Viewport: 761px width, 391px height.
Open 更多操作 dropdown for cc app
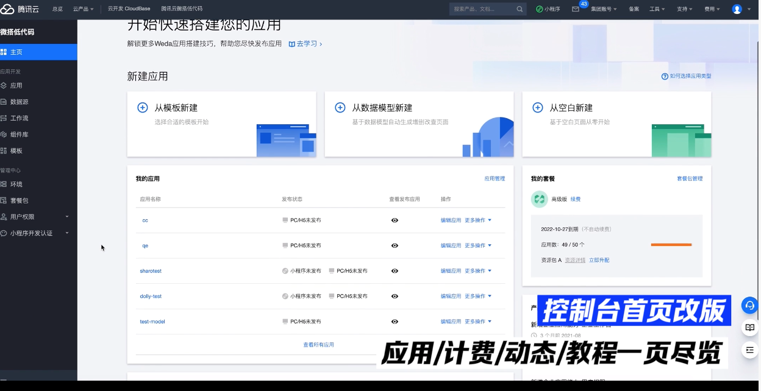click(478, 220)
